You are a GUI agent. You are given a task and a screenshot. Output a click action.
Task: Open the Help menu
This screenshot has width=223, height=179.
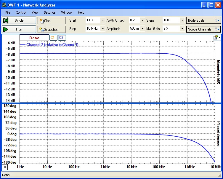(x=81, y=12)
